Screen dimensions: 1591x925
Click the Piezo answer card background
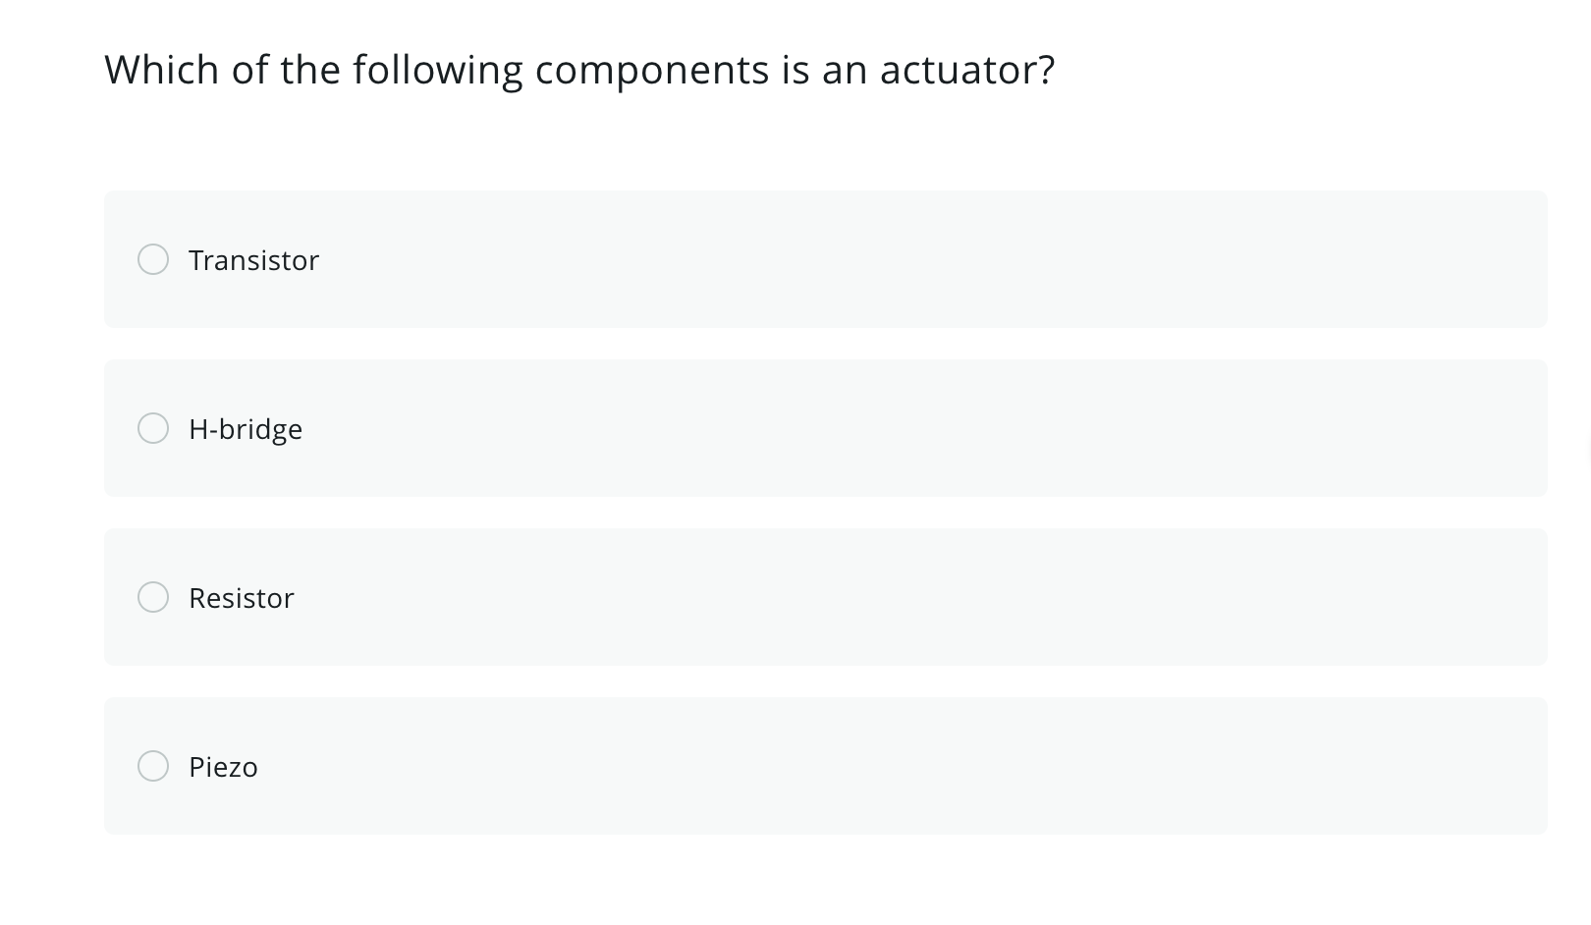tap(884, 766)
